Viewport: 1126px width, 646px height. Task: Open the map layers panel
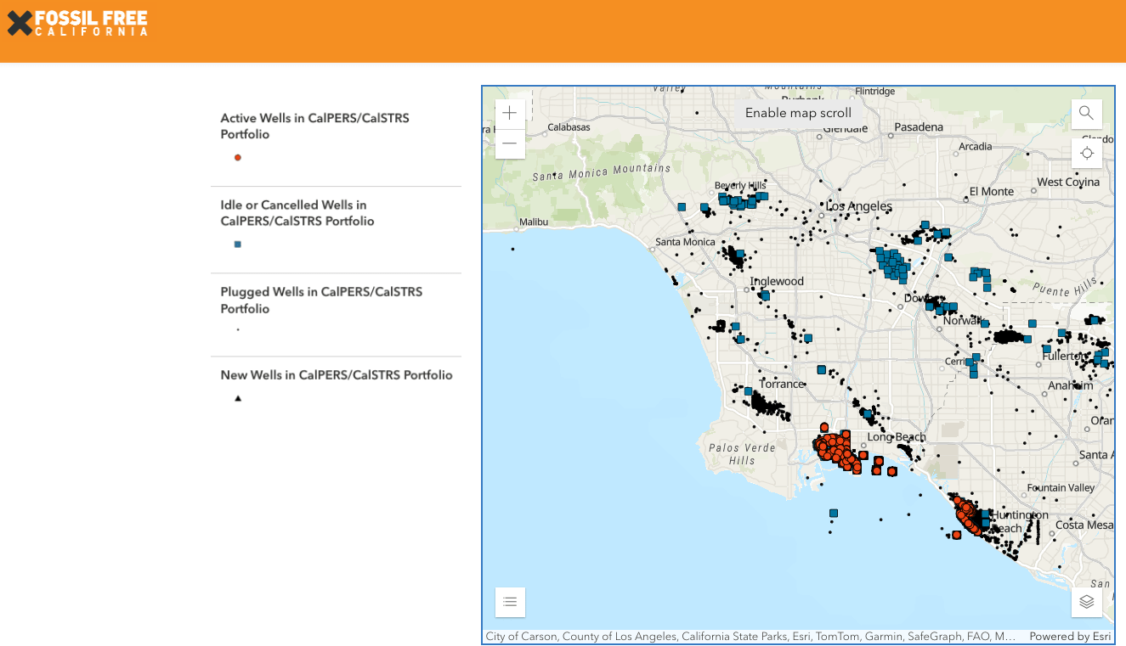pos(1086,602)
